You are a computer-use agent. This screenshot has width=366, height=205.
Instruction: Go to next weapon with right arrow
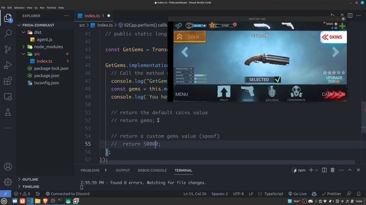[x=335, y=52]
